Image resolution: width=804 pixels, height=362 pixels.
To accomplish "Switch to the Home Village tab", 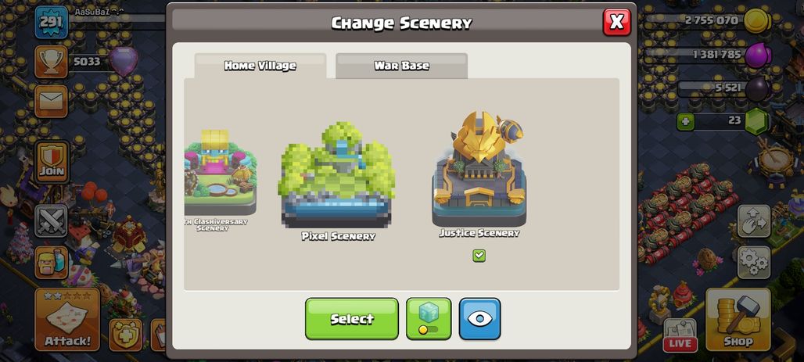I will (260, 66).
